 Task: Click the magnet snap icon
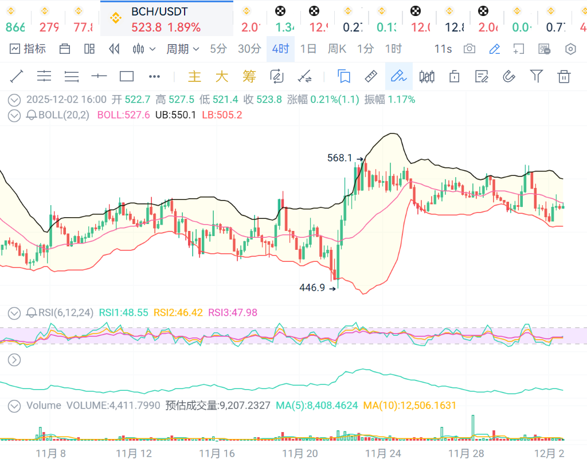point(508,76)
